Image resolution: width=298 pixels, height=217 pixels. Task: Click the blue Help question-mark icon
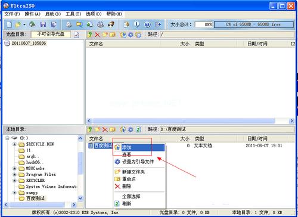pos(147,24)
